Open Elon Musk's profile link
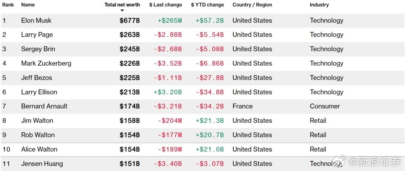Viewport: 405px width, 171px height. click(x=36, y=21)
